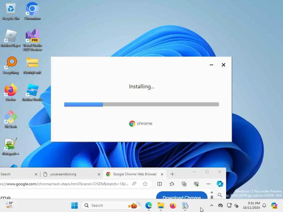This screenshot has height=212, width=283.
Task: Select the Git Bash desktop shortcut
Action: [x=11, y=119]
